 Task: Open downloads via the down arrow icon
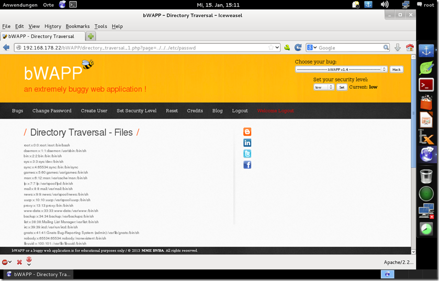(398, 48)
